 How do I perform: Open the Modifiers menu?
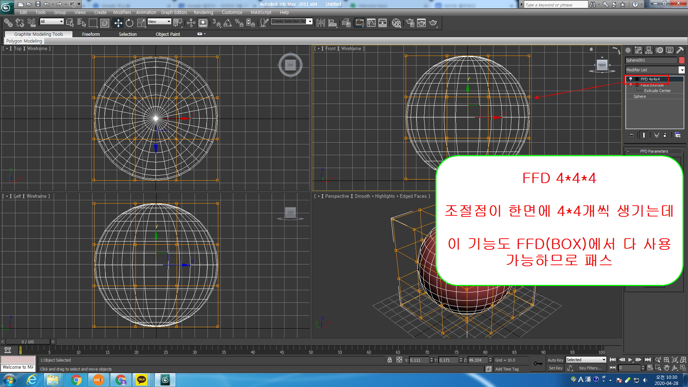pyautogui.click(x=122, y=12)
